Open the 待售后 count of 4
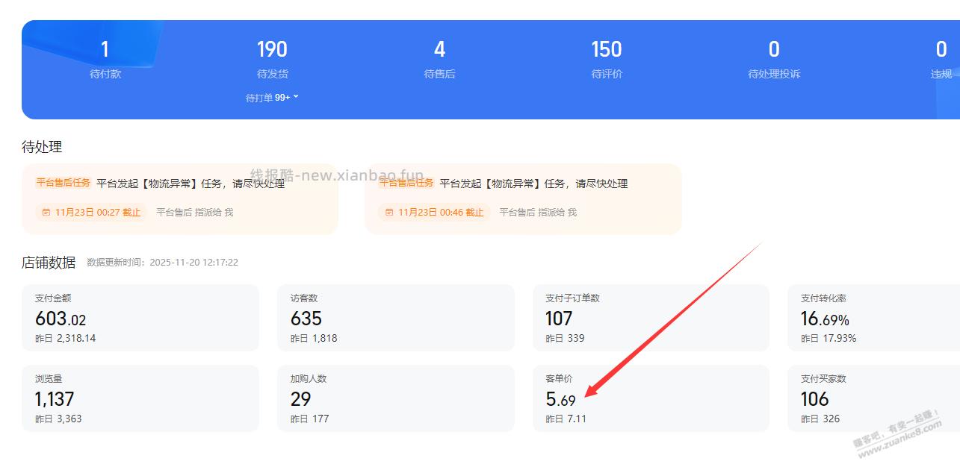 pyautogui.click(x=439, y=49)
